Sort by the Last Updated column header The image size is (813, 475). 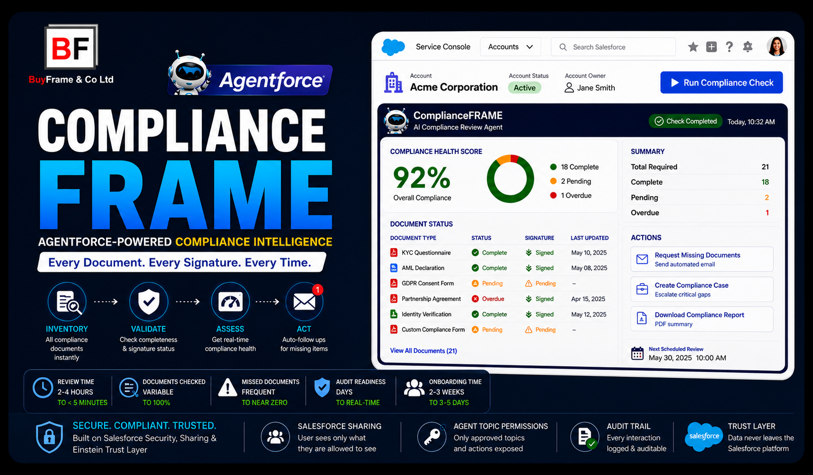(589, 238)
